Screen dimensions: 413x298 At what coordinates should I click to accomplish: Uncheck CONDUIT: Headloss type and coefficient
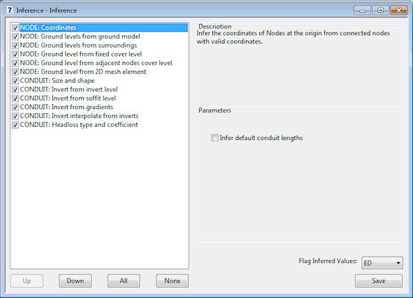pos(15,125)
